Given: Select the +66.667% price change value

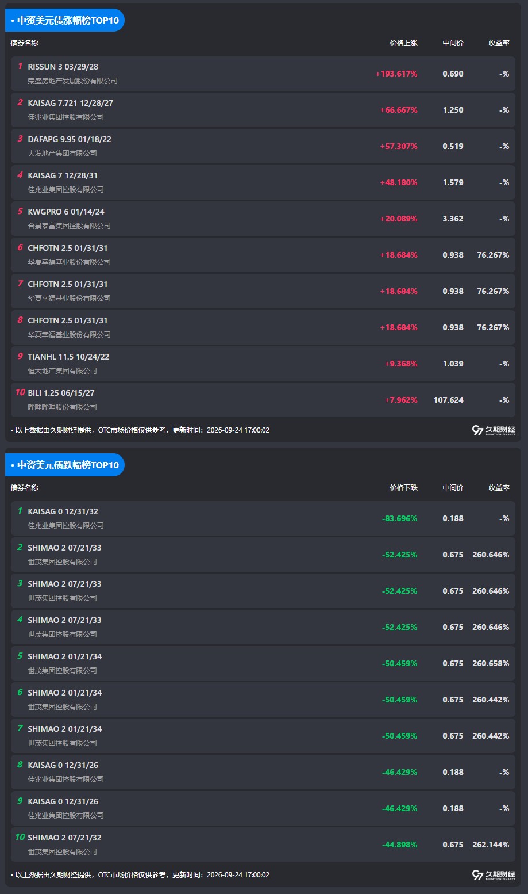Looking at the screenshot, I should click(399, 110).
